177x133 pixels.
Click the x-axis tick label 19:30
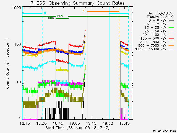(108, 123)
